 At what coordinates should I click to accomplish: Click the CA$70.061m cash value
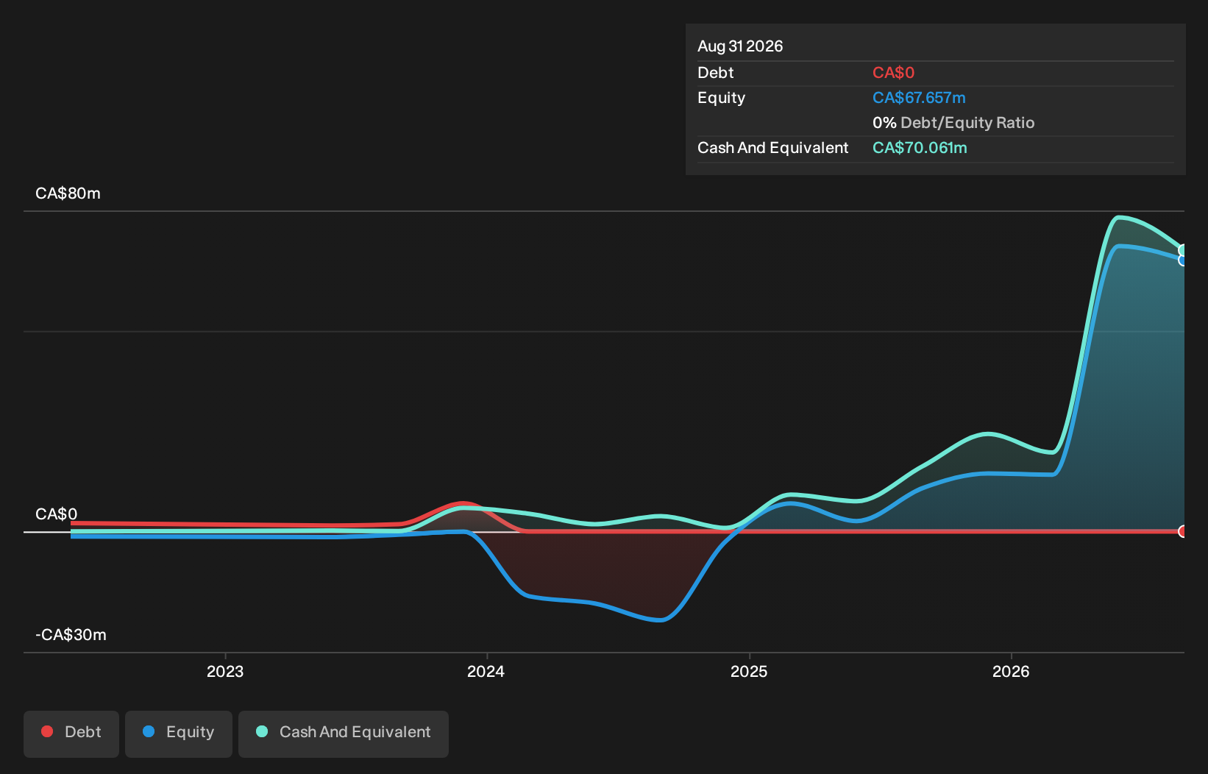[x=920, y=148]
